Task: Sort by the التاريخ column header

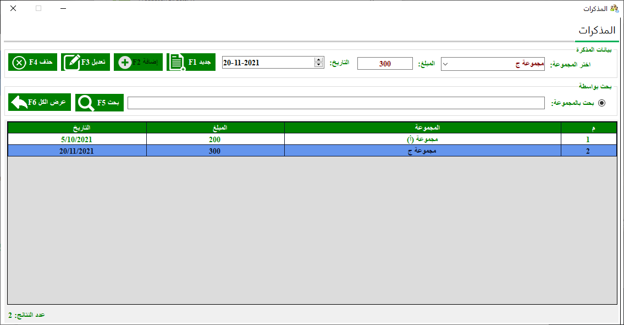Action: coord(77,127)
